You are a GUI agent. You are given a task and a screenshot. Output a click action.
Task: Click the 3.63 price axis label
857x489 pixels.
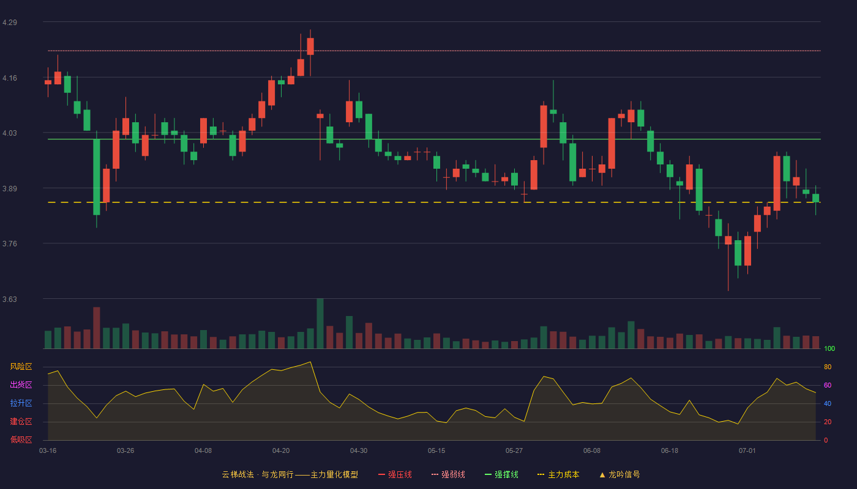(x=10, y=300)
